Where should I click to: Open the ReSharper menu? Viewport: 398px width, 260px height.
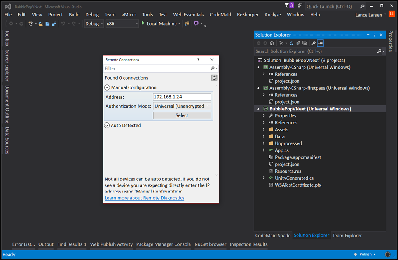(x=248, y=15)
